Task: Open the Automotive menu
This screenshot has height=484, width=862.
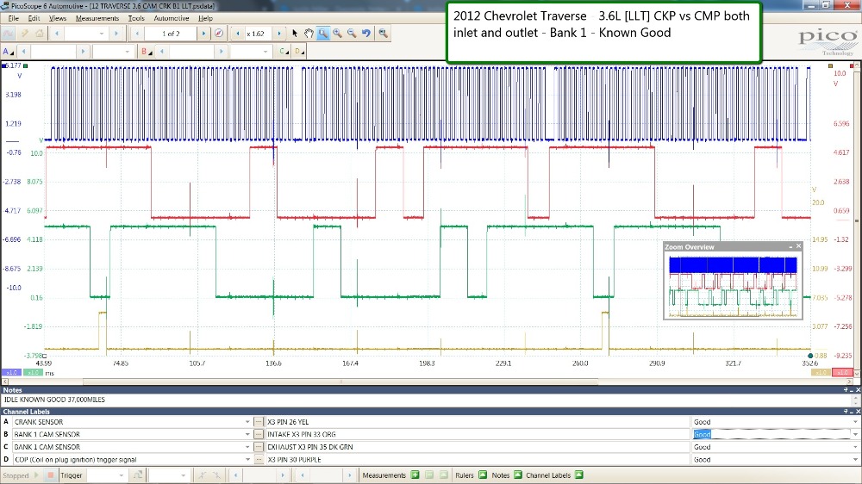Action: point(171,18)
